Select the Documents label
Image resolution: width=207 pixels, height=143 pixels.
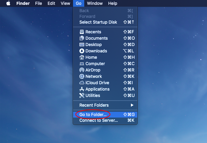96,38
